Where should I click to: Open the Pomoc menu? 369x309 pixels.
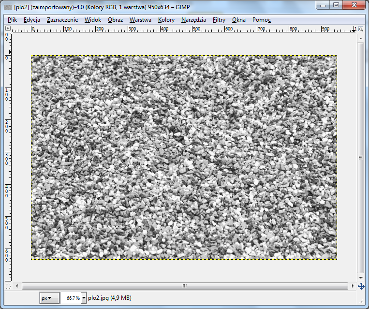click(262, 20)
